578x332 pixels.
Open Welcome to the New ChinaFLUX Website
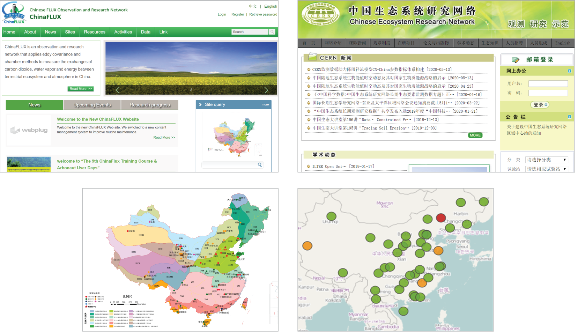[x=98, y=119]
